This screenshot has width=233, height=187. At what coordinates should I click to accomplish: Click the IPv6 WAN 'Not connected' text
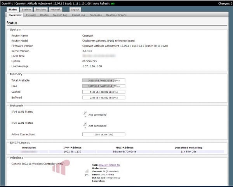click(97, 126)
